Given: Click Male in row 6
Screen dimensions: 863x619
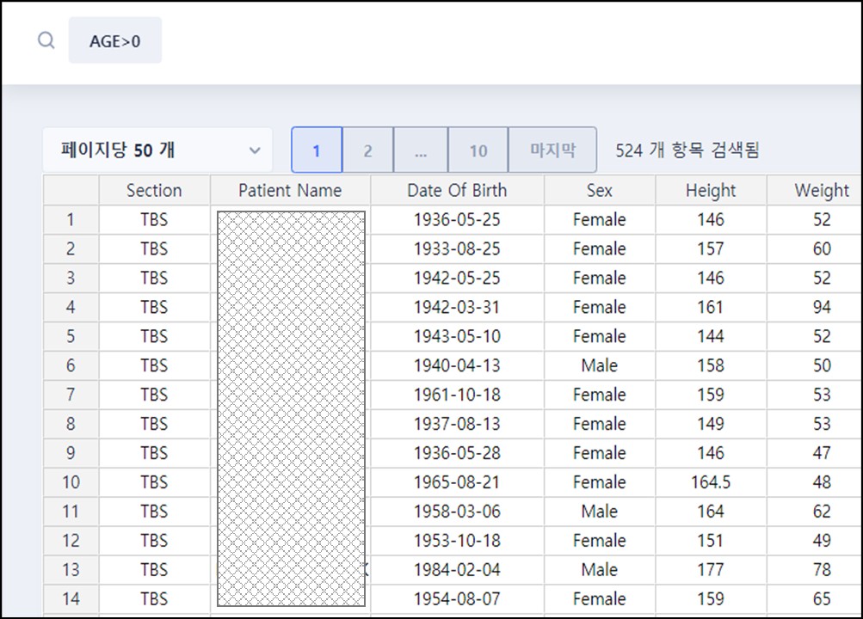Looking at the screenshot, I should click(x=600, y=365).
